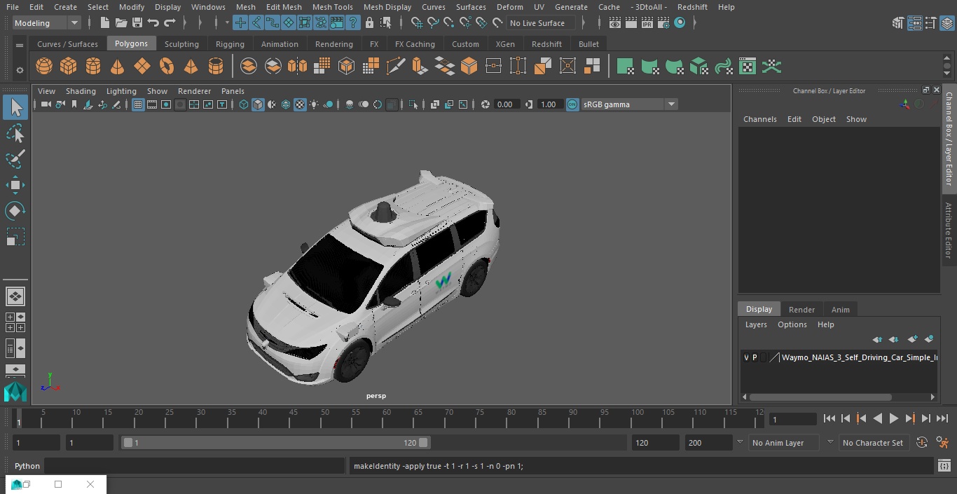
Task: Toggle visibility V of the Waymo layer
Action: (x=746, y=357)
